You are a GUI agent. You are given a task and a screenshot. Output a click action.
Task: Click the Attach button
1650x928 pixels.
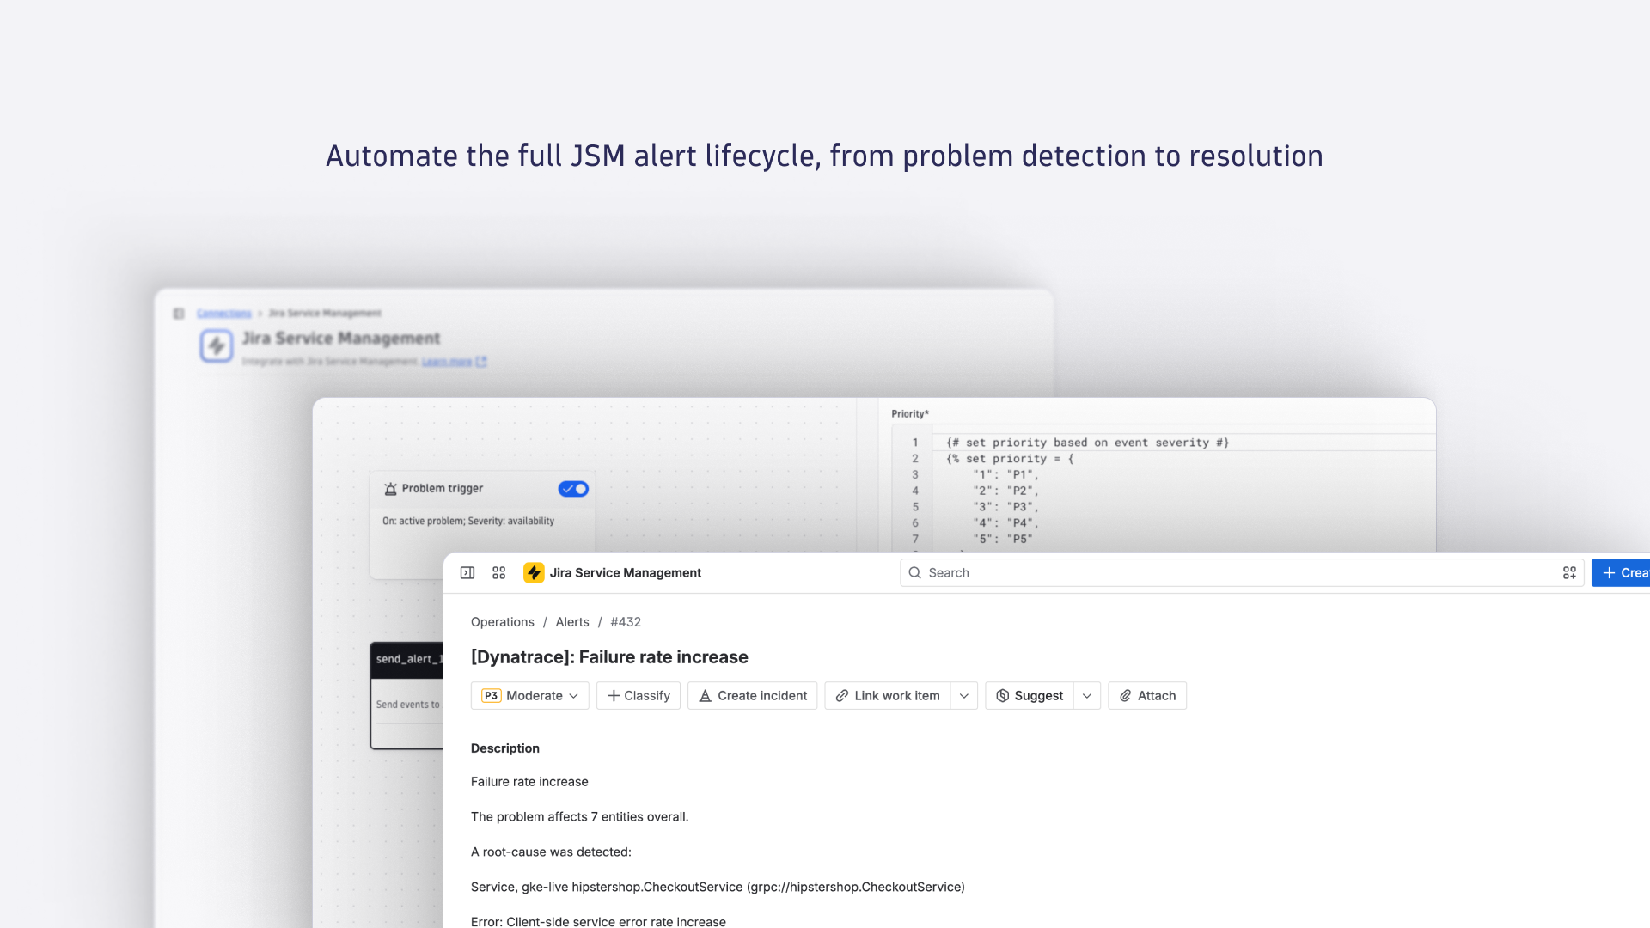(x=1147, y=696)
